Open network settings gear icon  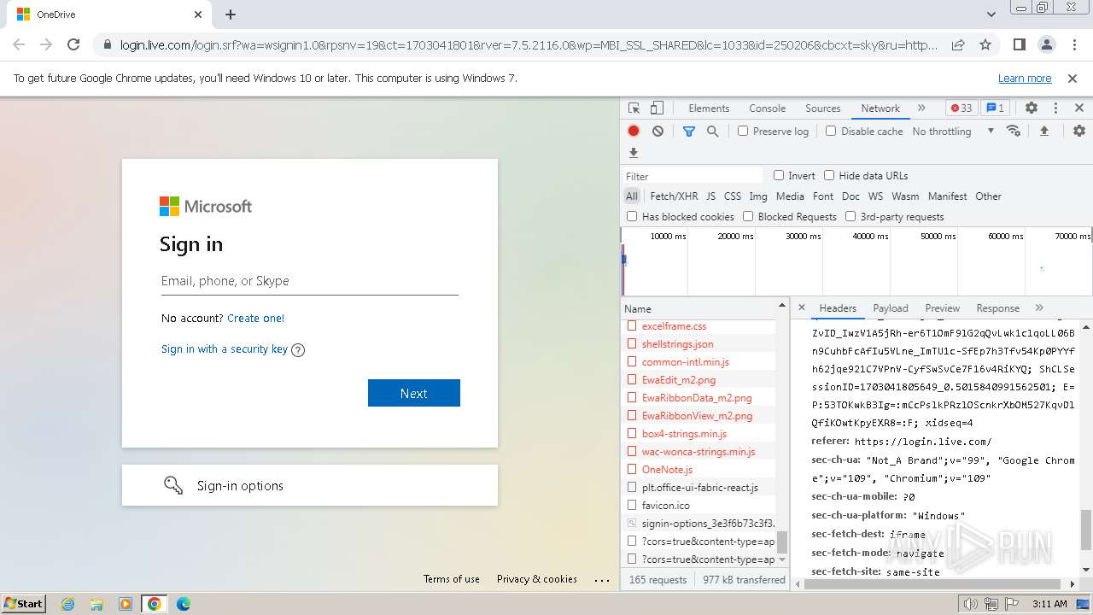(1079, 131)
